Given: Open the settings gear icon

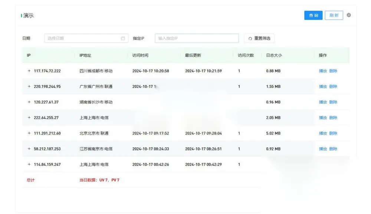Looking at the screenshot, I should click(348, 15).
